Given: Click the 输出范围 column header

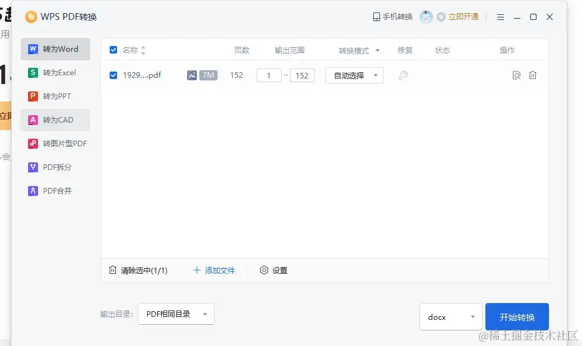Looking at the screenshot, I should (290, 50).
